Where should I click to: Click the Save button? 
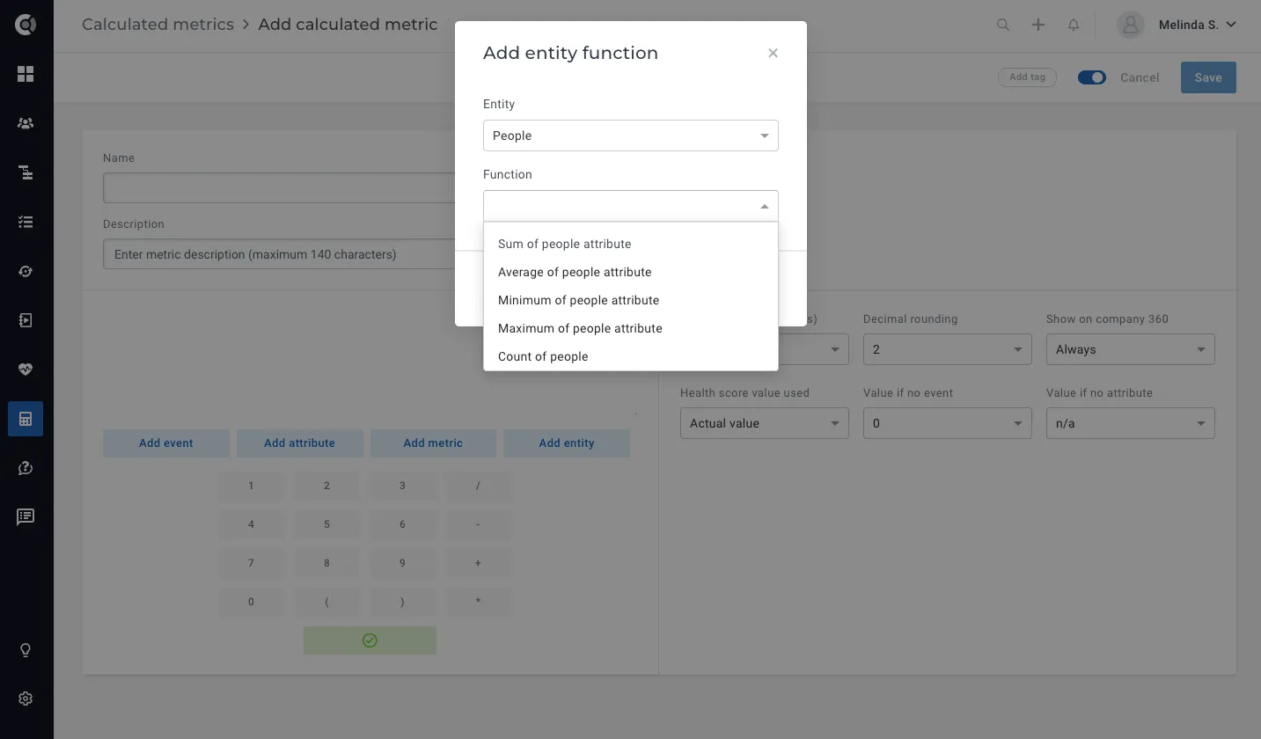click(1208, 77)
